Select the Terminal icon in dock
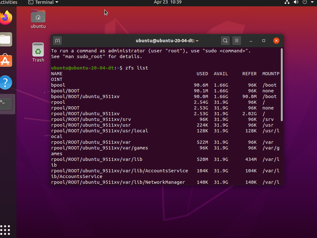Screen dimensions: 317x238 click(x=6, y=104)
